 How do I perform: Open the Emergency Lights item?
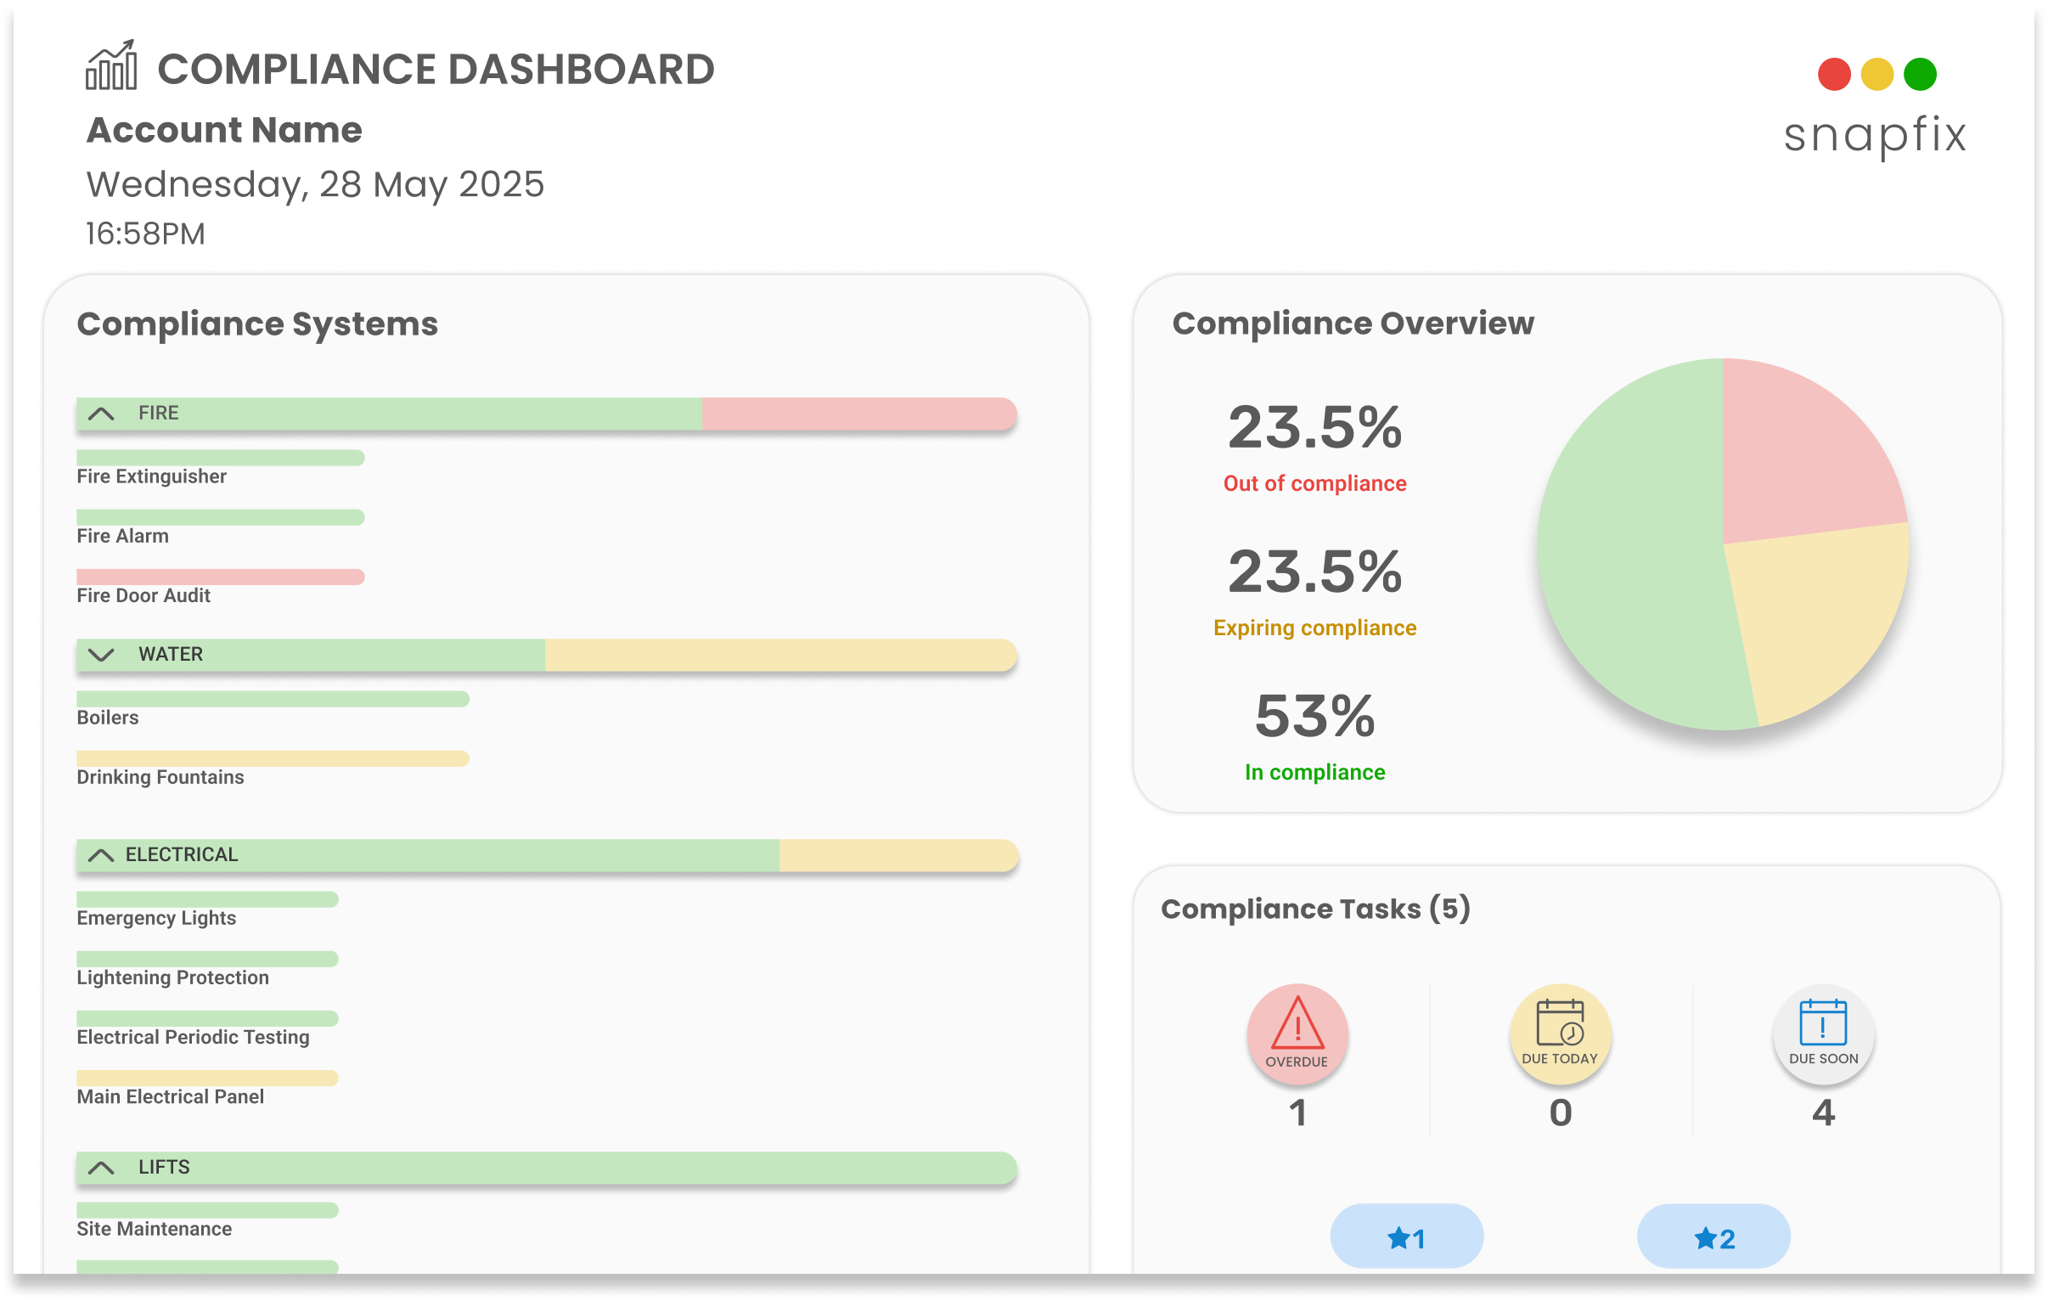(156, 918)
